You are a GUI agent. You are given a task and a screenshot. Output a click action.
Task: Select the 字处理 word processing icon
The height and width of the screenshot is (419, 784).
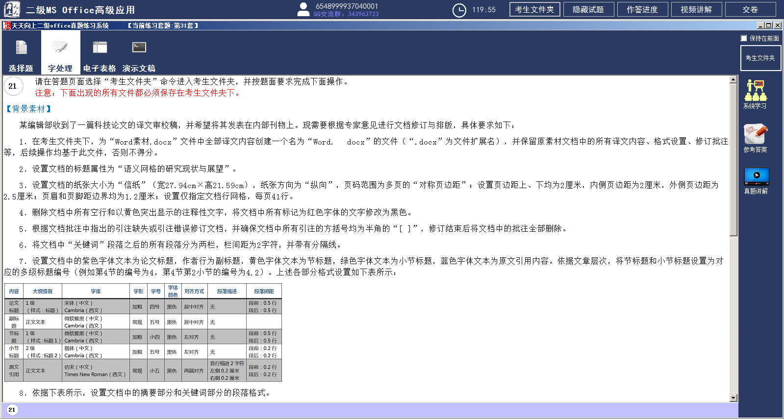tap(60, 48)
